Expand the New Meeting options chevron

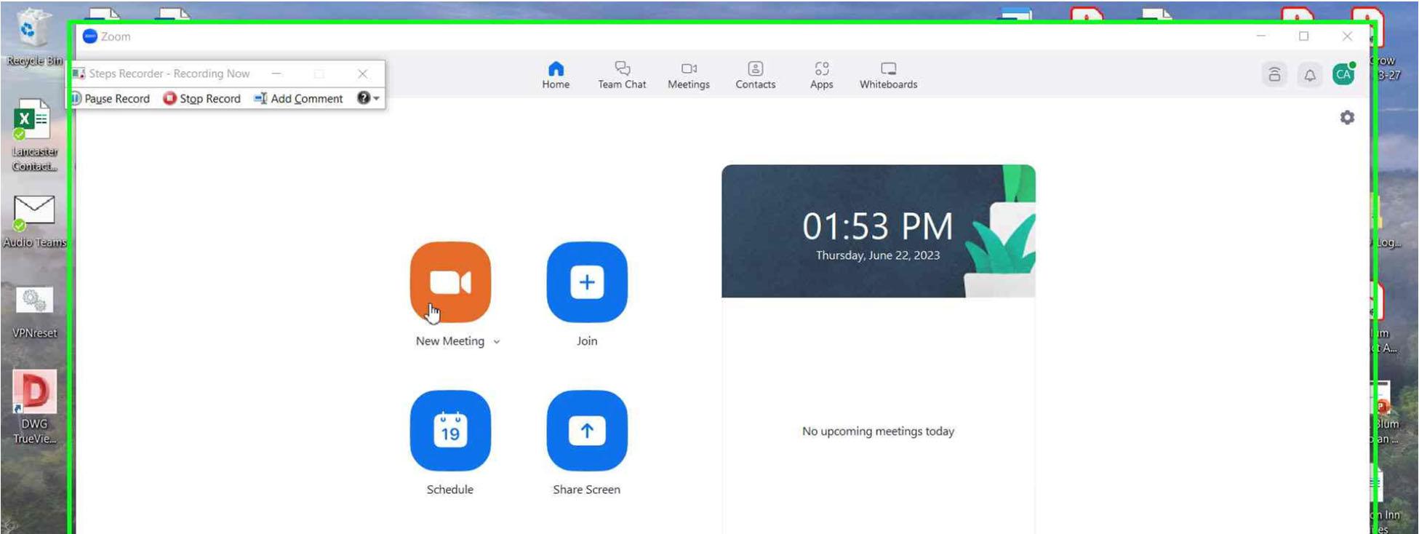[497, 342]
